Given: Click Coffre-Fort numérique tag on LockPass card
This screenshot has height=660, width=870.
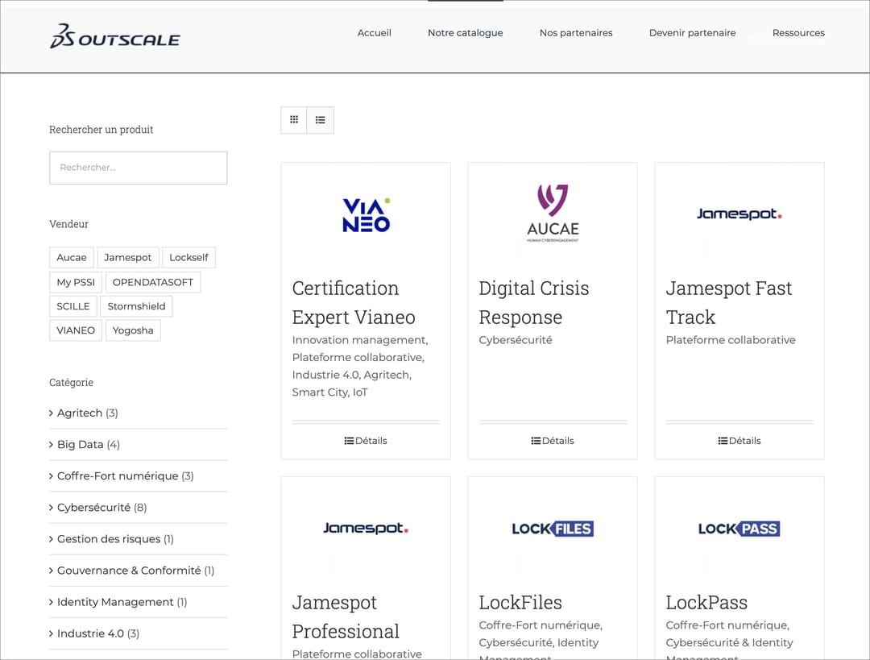Looking at the screenshot, I should (x=727, y=625).
